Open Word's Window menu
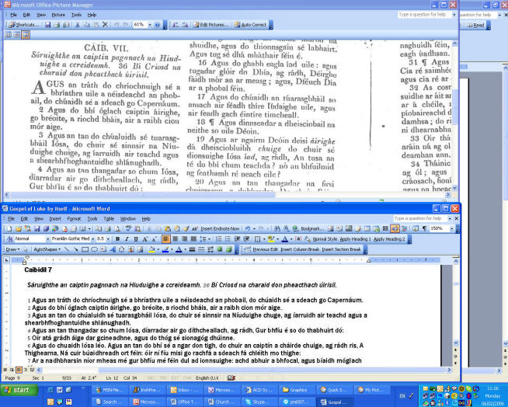 (x=128, y=219)
